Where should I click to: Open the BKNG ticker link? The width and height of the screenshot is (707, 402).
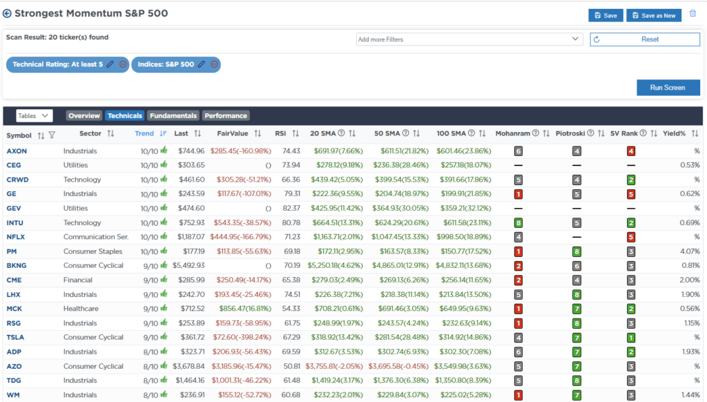(x=17, y=265)
